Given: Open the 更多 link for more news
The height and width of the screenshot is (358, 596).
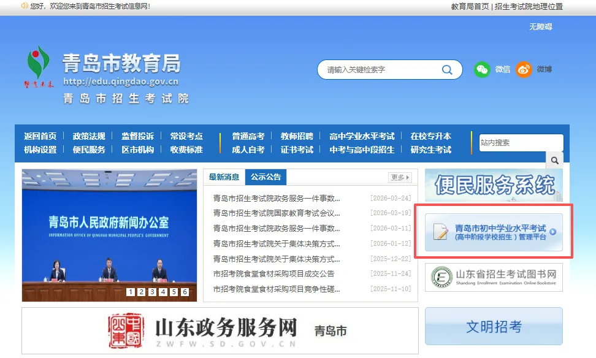Looking at the screenshot, I should point(399,177).
